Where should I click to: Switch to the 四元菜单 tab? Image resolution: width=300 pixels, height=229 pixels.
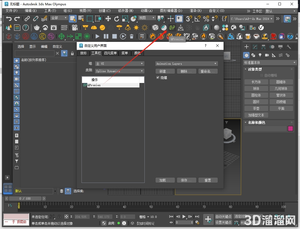(110, 53)
